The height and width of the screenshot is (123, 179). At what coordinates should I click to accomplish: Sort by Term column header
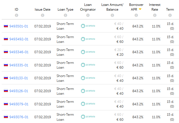[170, 9]
